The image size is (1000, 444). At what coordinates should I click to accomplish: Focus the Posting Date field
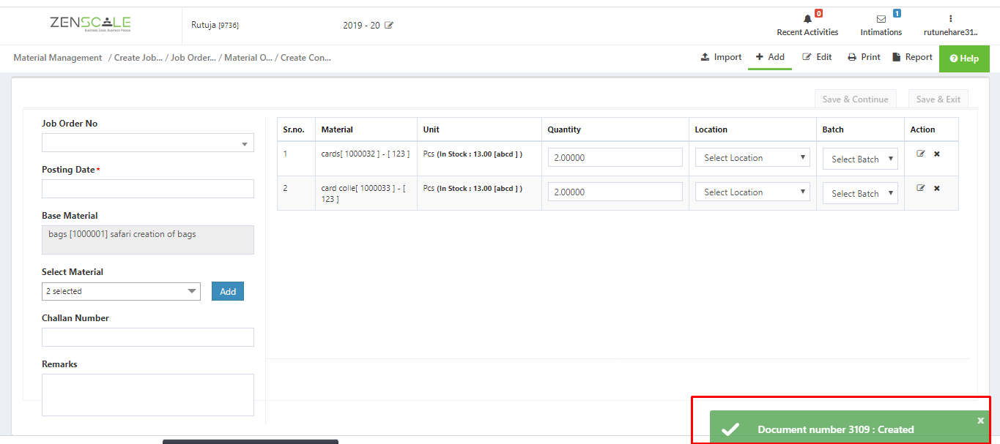click(x=148, y=189)
